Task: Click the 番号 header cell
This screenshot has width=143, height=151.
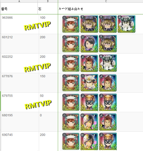Action: (x=19, y=8)
